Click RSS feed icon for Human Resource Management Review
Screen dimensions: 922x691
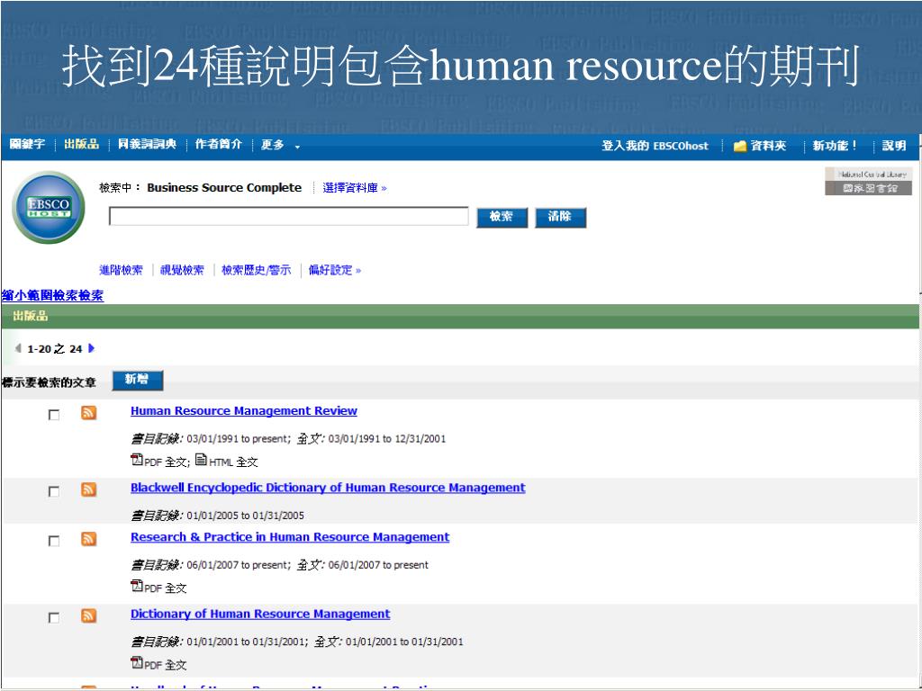point(89,413)
